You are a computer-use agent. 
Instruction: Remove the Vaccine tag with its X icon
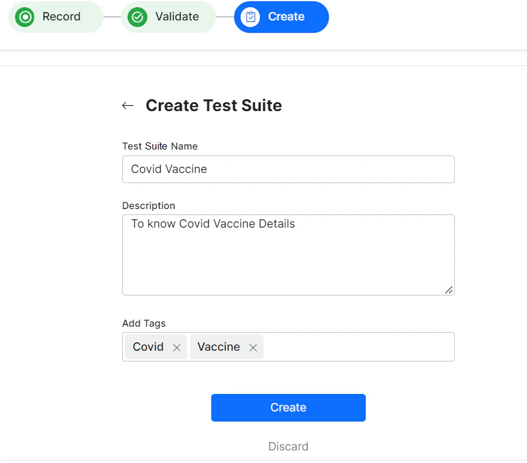pos(253,347)
